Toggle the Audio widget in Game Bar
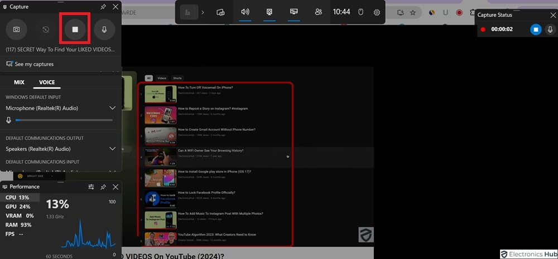Screen dimensions: 558x259 point(245,12)
